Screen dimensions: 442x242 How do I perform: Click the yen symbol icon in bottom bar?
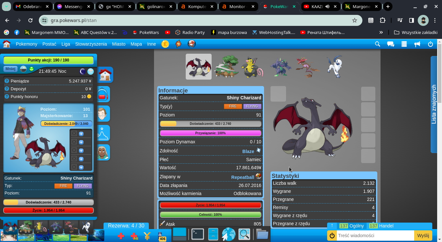tap(147, 236)
